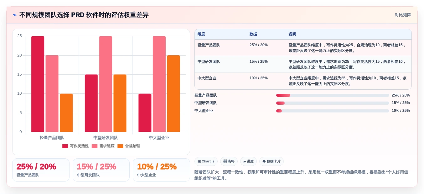Click the 中大型企业 progress bar
This screenshot has width=424, height=194.
point(333,111)
